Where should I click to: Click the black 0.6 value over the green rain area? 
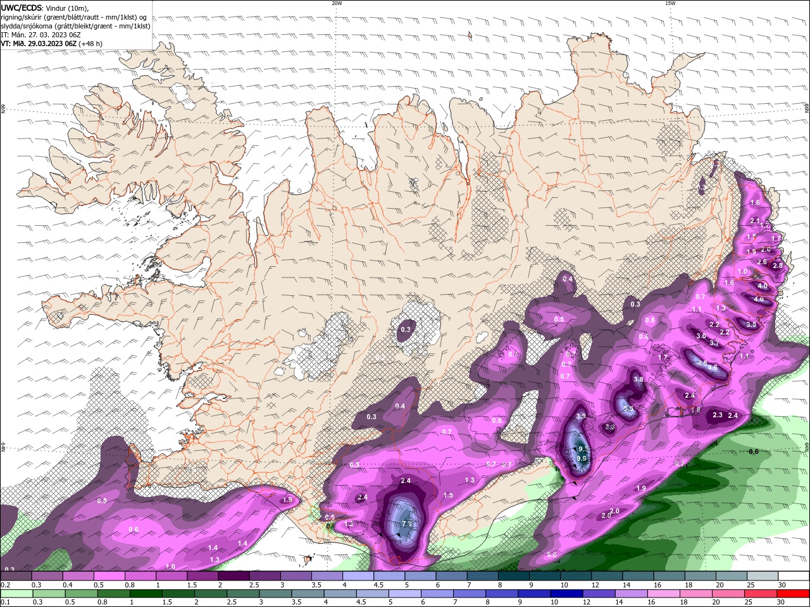tap(754, 451)
